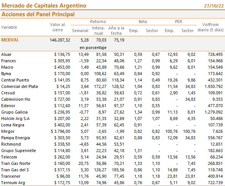Click the Año a la fecha header

coord(116,31)
